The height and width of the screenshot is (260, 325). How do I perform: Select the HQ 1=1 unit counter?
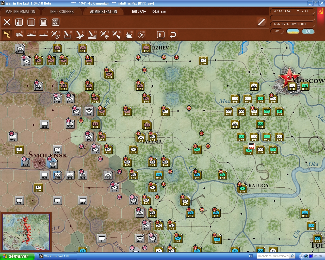(217, 239)
